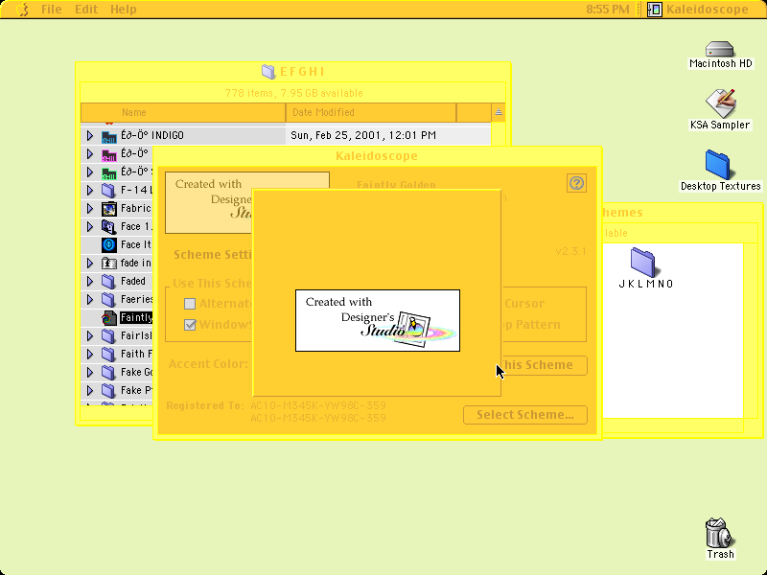Select the fade in item icon
Image resolution: width=767 pixels, height=575 pixels.
pyautogui.click(x=108, y=263)
